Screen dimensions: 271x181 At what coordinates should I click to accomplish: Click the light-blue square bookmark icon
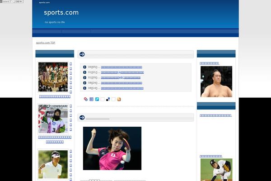pyautogui.click(x=97, y=99)
